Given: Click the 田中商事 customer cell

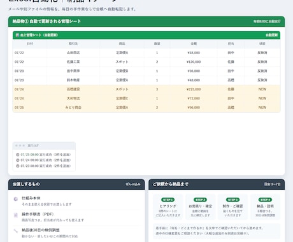Looking at the screenshot, I should coord(73,71).
